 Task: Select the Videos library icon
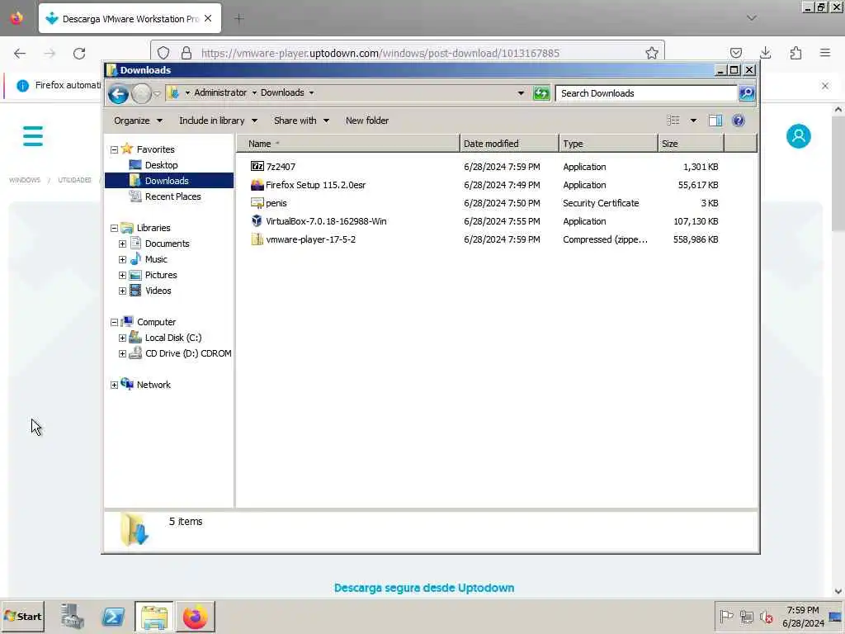point(136,290)
